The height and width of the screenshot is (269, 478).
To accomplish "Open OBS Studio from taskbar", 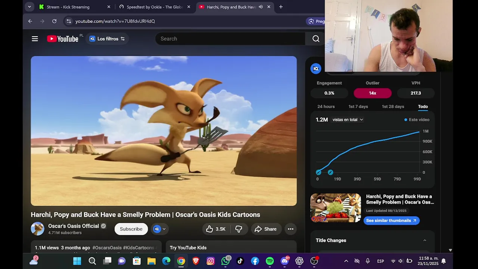I will 314,261.
